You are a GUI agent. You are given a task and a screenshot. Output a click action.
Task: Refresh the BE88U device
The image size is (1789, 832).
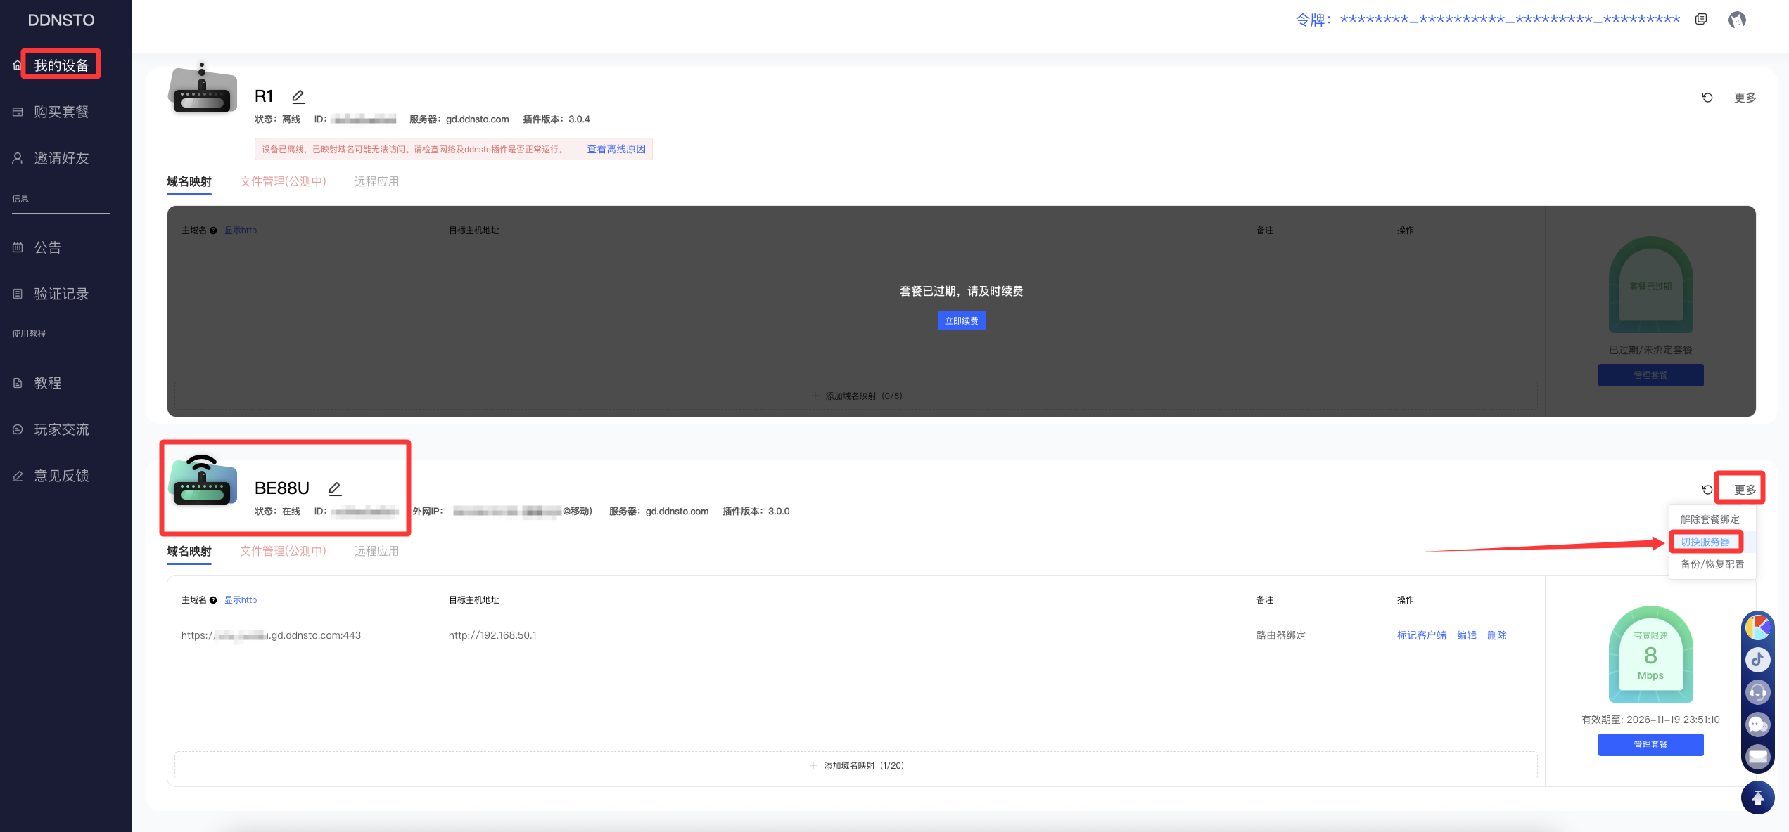pos(1707,490)
